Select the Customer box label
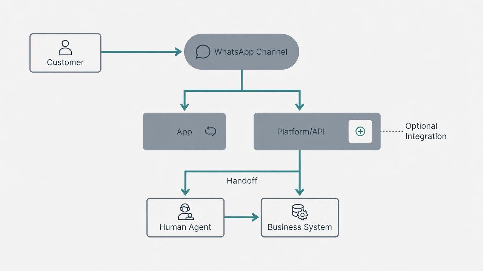This screenshot has height=271, width=483. [65, 62]
